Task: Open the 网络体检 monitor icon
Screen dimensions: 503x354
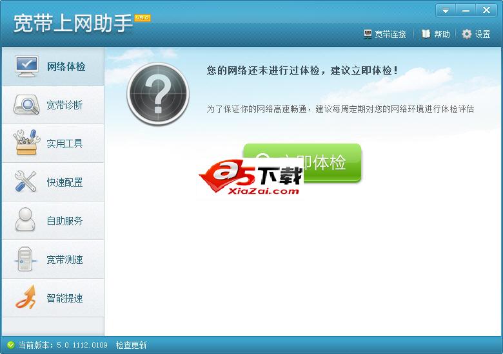Action: pyautogui.click(x=26, y=66)
